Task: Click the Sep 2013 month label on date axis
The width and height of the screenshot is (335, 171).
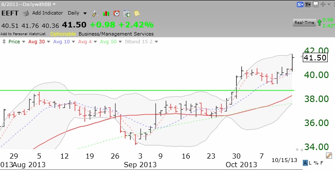Action: [140, 165]
